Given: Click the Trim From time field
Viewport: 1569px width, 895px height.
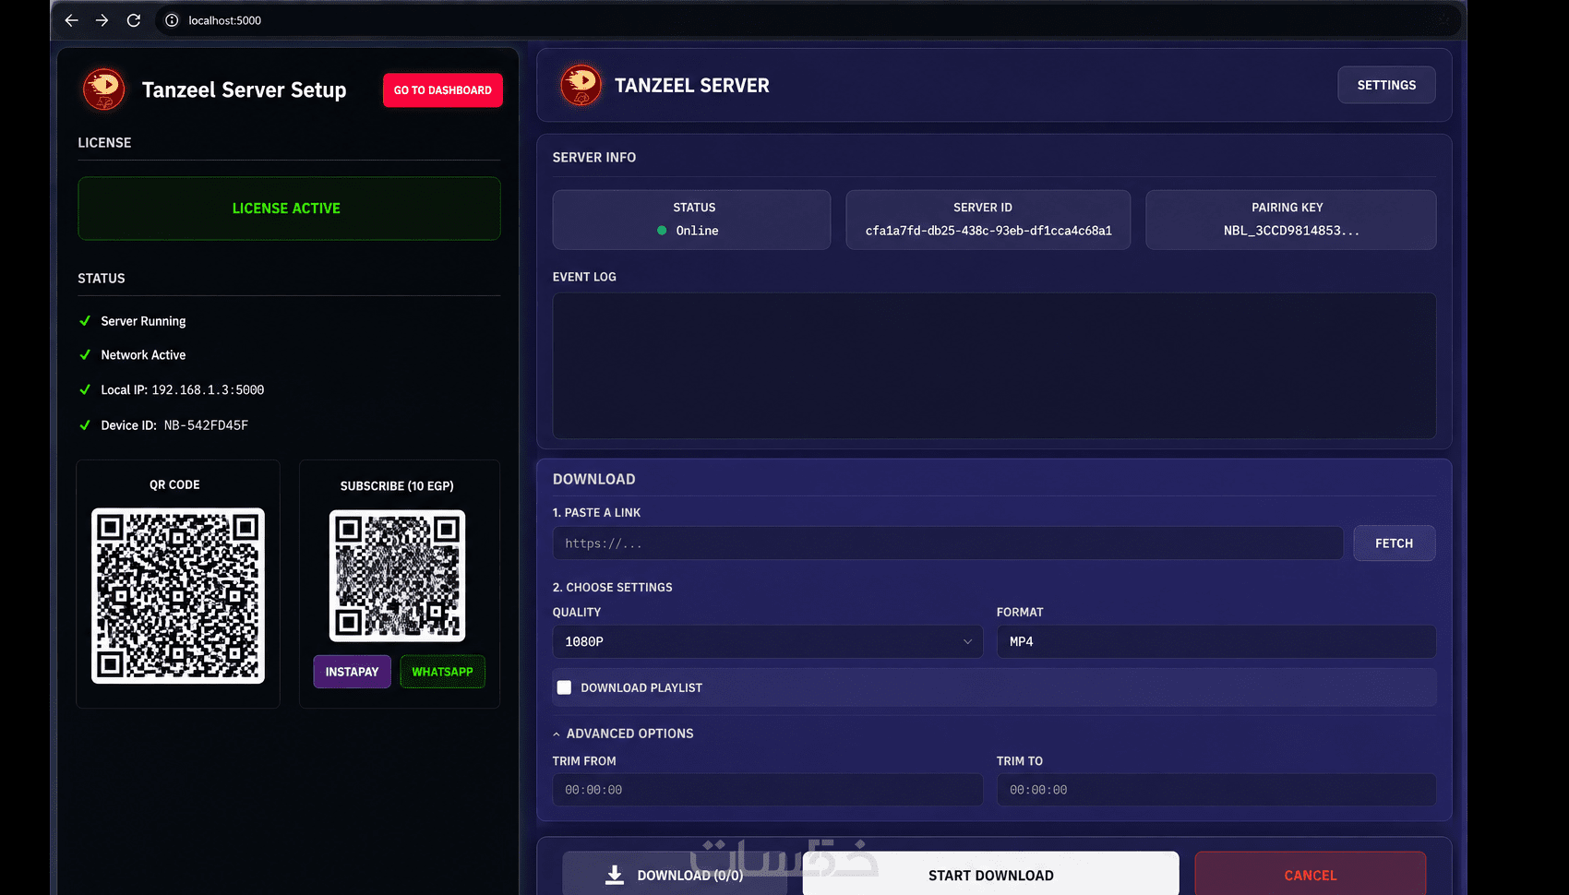Looking at the screenshot, I should point(768,790).
